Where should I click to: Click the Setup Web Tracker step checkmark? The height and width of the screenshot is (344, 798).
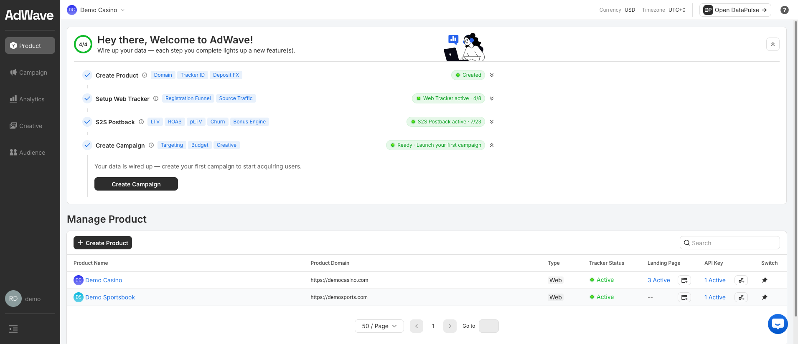click(87, 98)
